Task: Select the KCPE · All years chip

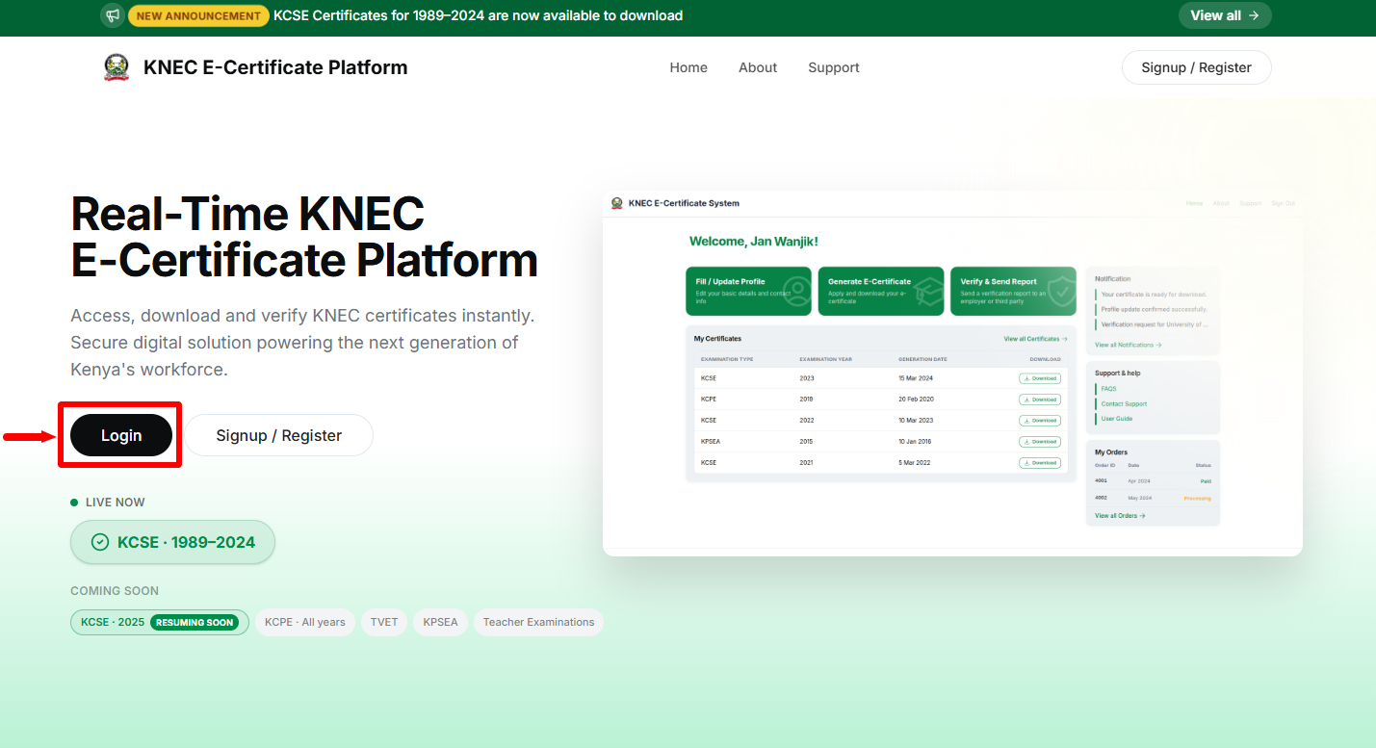Action: pos(305,622)
